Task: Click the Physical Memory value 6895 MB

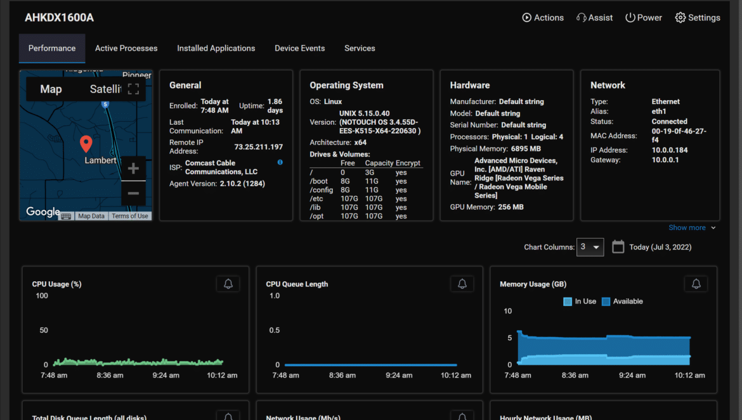Action: pyautogui.click(x=526, y=149)
